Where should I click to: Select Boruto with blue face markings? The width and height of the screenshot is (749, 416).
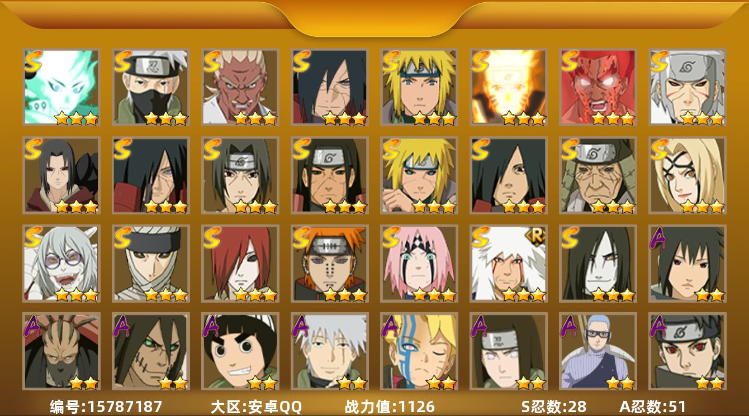pos(419,351)
